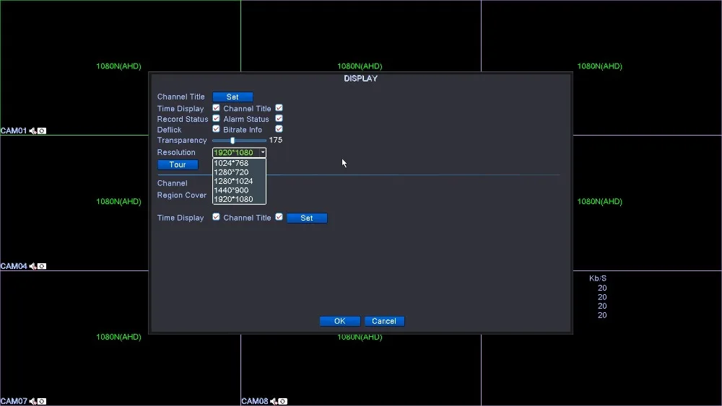The height and width of the screenshot is (406, 722).
Task: Click the CAM04 channel label
Action: 14,266
